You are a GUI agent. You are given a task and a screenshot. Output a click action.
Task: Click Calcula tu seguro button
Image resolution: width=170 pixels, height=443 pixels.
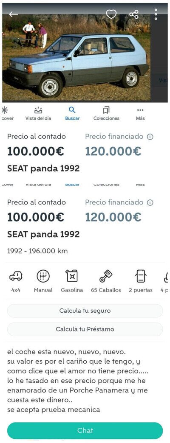pos(85,311)
